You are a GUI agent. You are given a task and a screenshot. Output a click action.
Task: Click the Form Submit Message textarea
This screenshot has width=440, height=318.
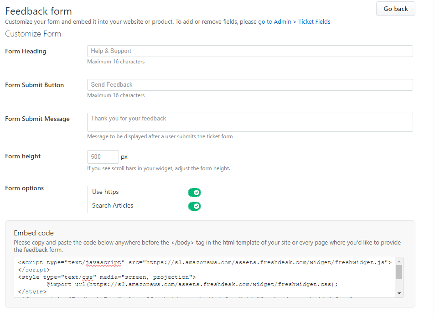tap(249, 122)
